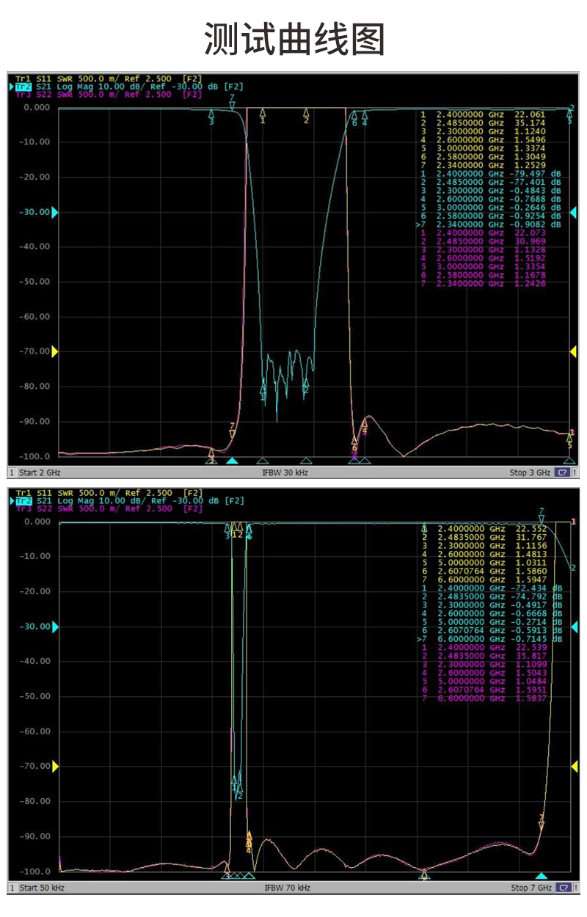This screenshot has width=587, height=917.
Task: Select cyan marker 3 near top of upper chart
Action: pyautogui.click(x=211, y=115)
